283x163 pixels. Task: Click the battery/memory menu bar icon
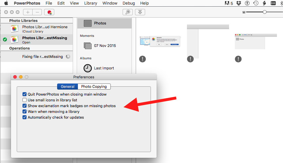click(x=273, y=3)
